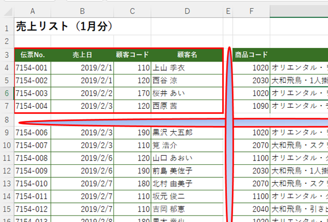328x222 pixels.
Task: Click the Select All corner button
Action: [7, 11]
